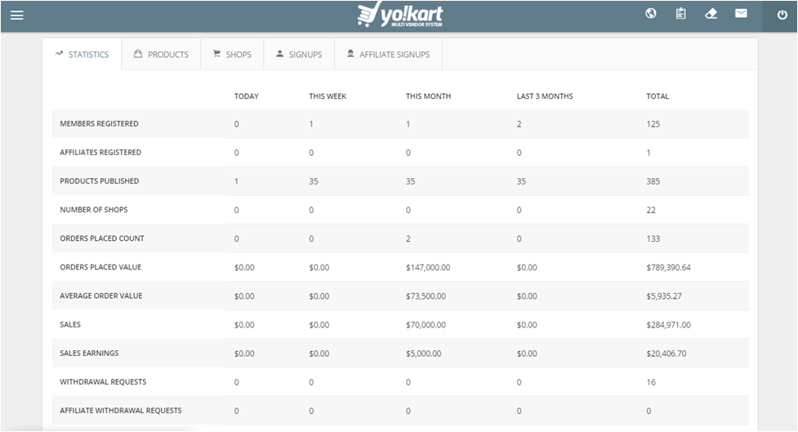The width and height of the screenshot is (798, 432).
Task: Click Products Published last 3 months value 35
Action: [x=521, y=181]
